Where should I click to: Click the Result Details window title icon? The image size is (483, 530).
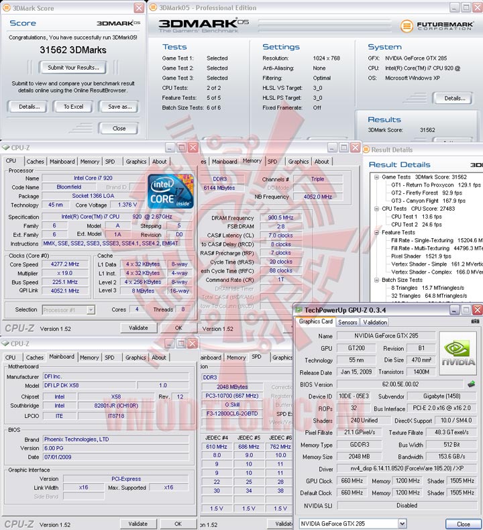366,150
